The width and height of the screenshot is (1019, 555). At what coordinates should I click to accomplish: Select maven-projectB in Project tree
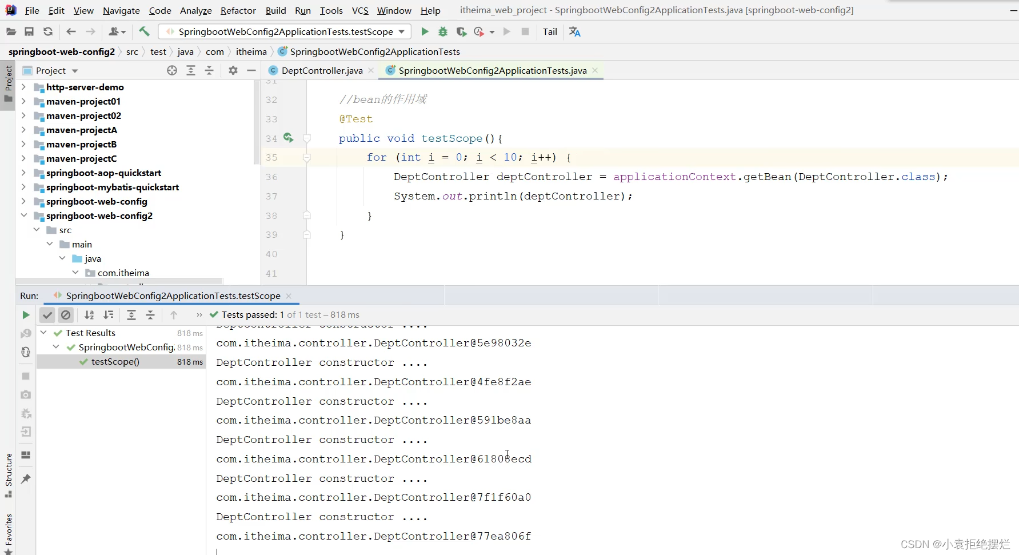[x=81, y=144]
